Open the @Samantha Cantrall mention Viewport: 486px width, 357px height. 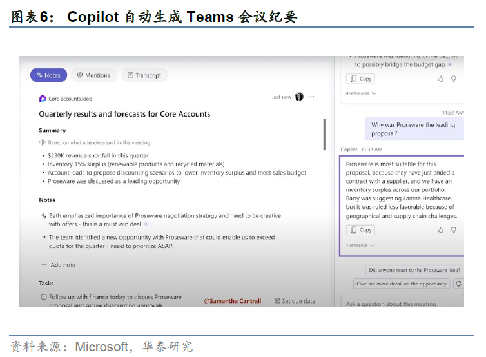pos(233,301)
